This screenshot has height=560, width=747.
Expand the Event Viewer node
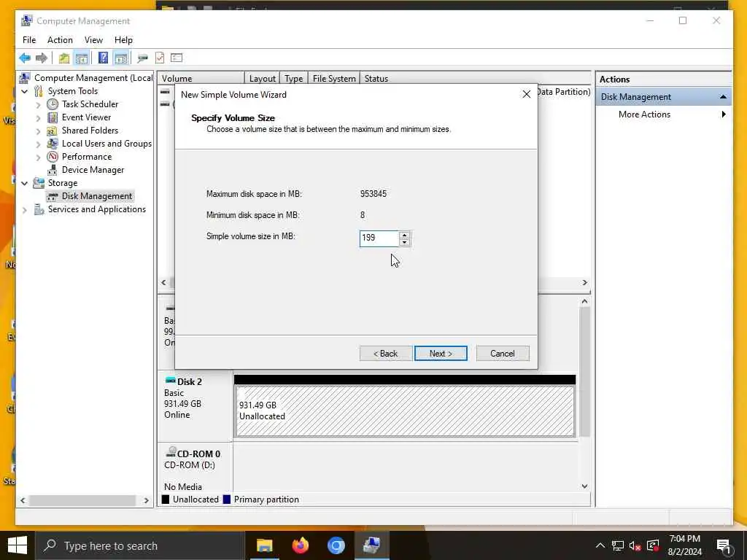39,117
